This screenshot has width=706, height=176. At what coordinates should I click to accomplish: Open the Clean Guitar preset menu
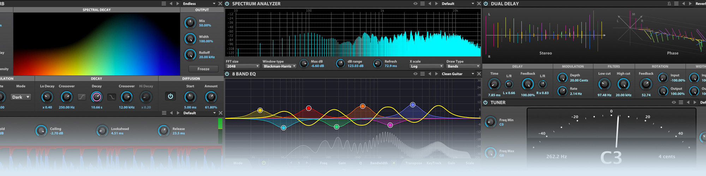[457, 74]
